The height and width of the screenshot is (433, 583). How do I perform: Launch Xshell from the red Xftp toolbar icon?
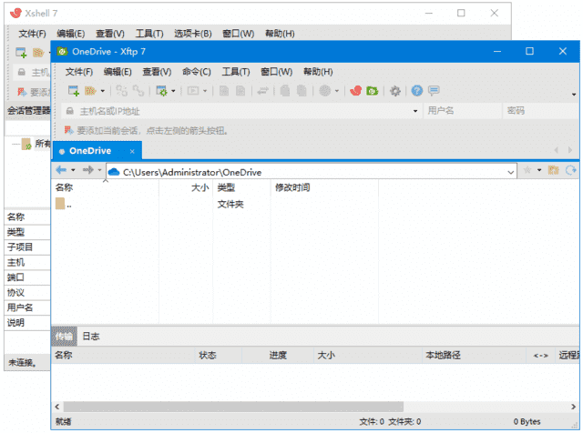click(x=357, y=91)
